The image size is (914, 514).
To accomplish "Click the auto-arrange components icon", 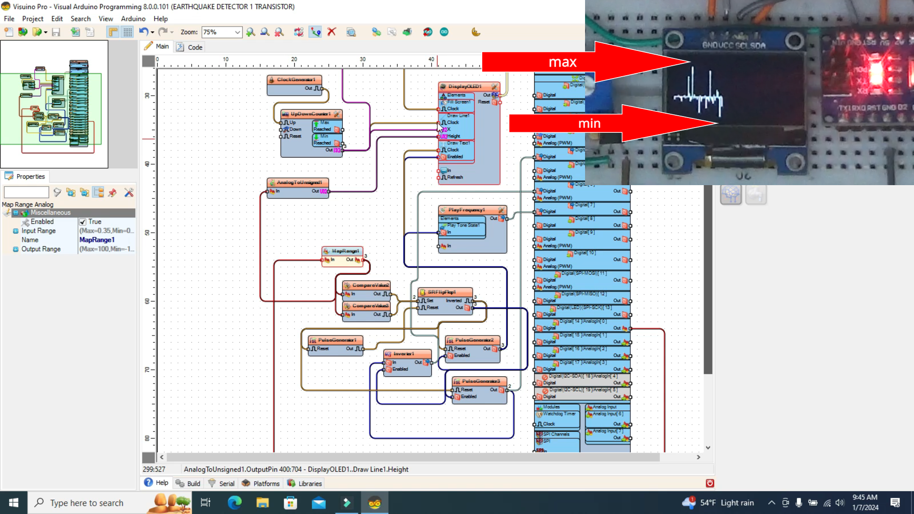I will (298, 32).
